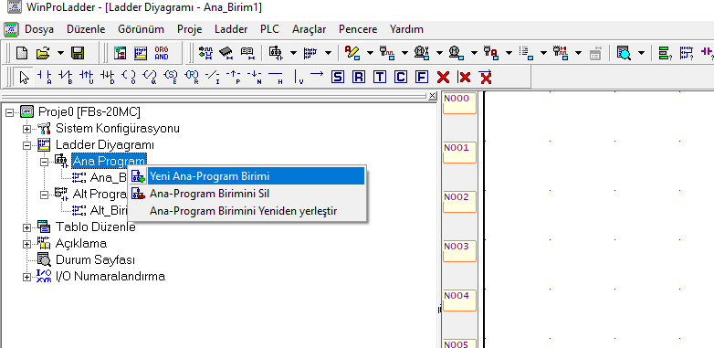Choose Yeni Ana-Program Birimi from context menu
This screenshot has height=348, width=714.
pos(247,176)
